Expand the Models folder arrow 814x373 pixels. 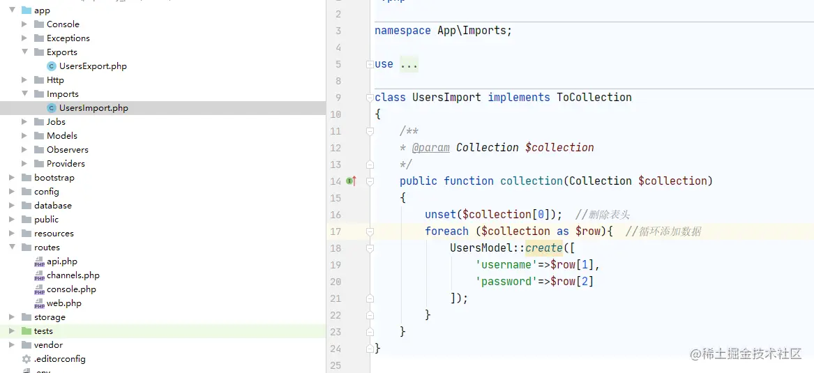(x=24, y=135)
